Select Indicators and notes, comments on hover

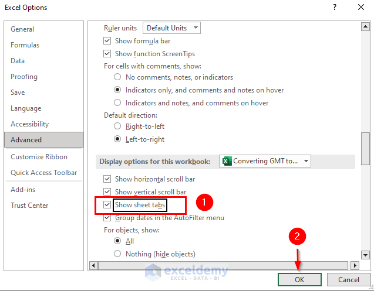point(117,102)
